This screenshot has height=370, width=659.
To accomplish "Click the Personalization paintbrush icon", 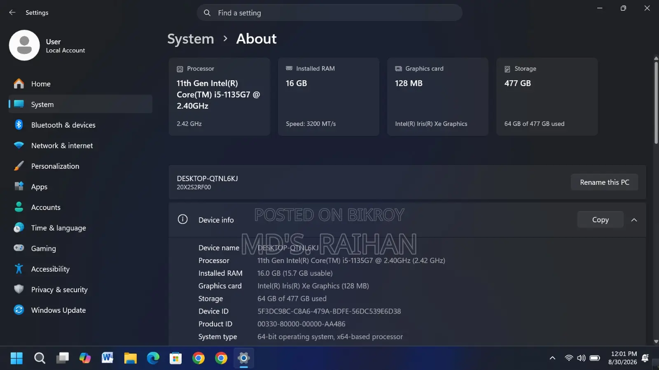I will [x=19, y=166].
